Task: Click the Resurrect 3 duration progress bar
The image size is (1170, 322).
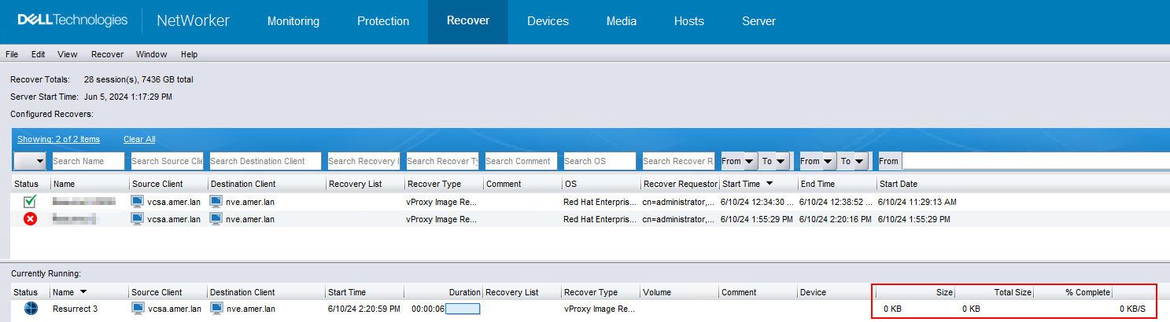Action: point(463,309)
